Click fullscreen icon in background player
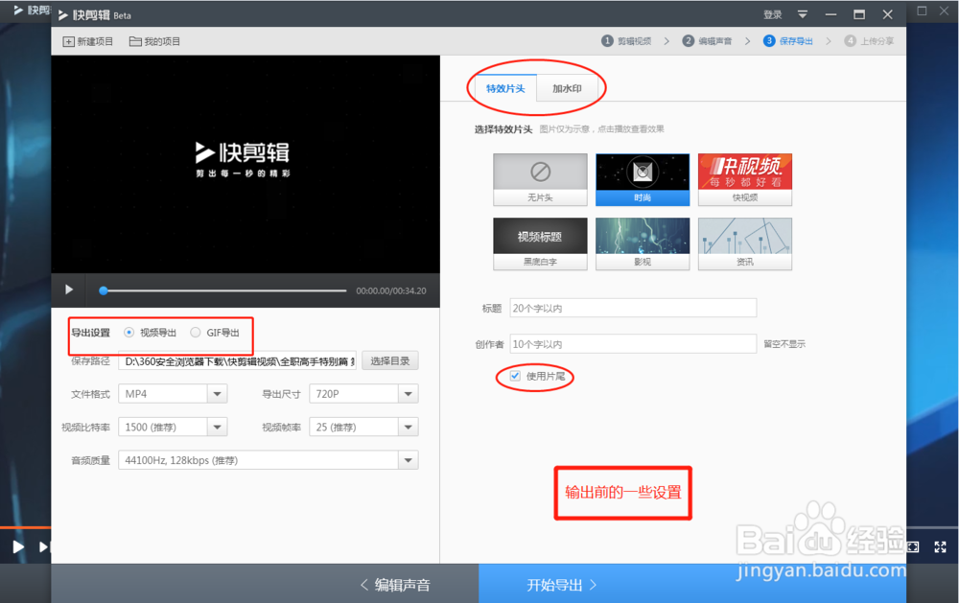959x603 pixels. [940, 546]
